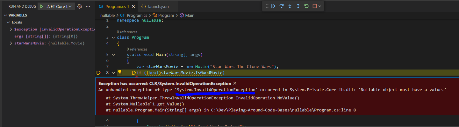459x127 pixels.
Task: Click the nullable breadcrumb segment
Action: click(x=108, y=15)
